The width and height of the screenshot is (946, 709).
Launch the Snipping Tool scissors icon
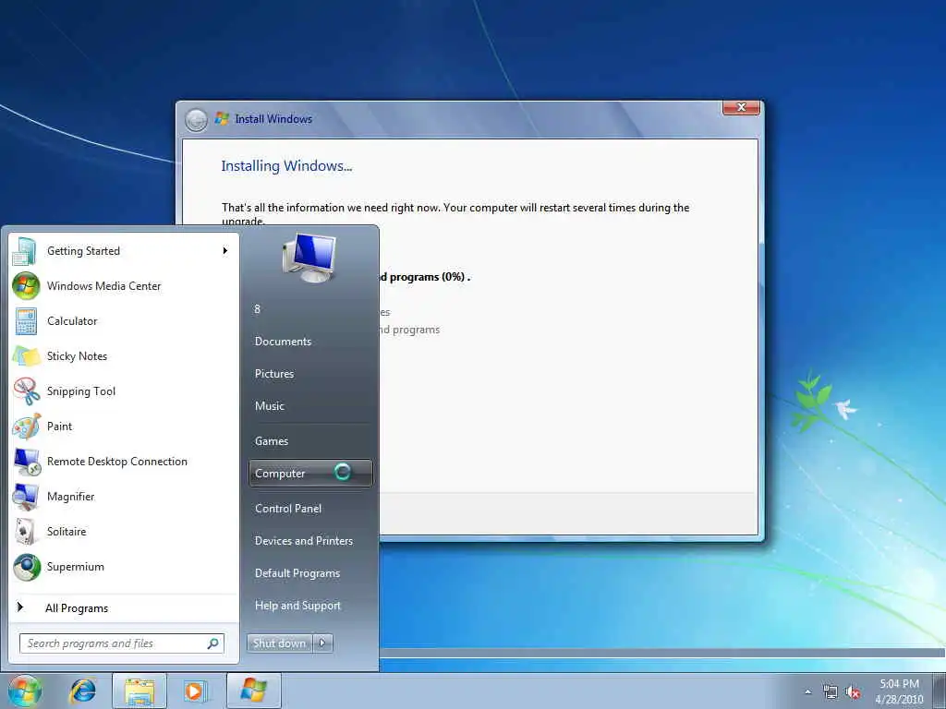point(26,391)
